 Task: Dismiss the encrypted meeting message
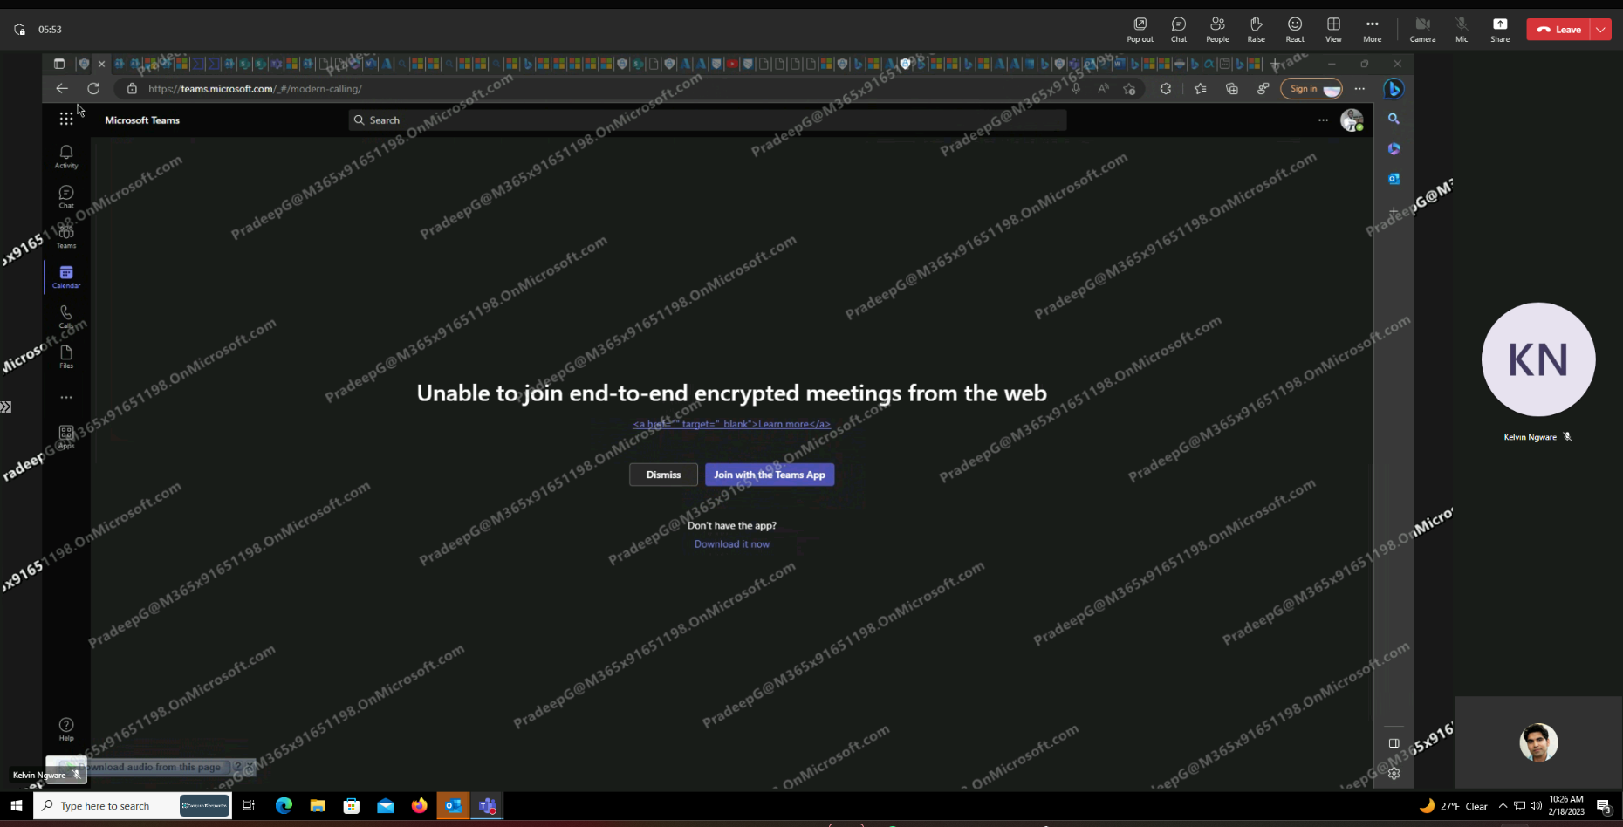663,475
